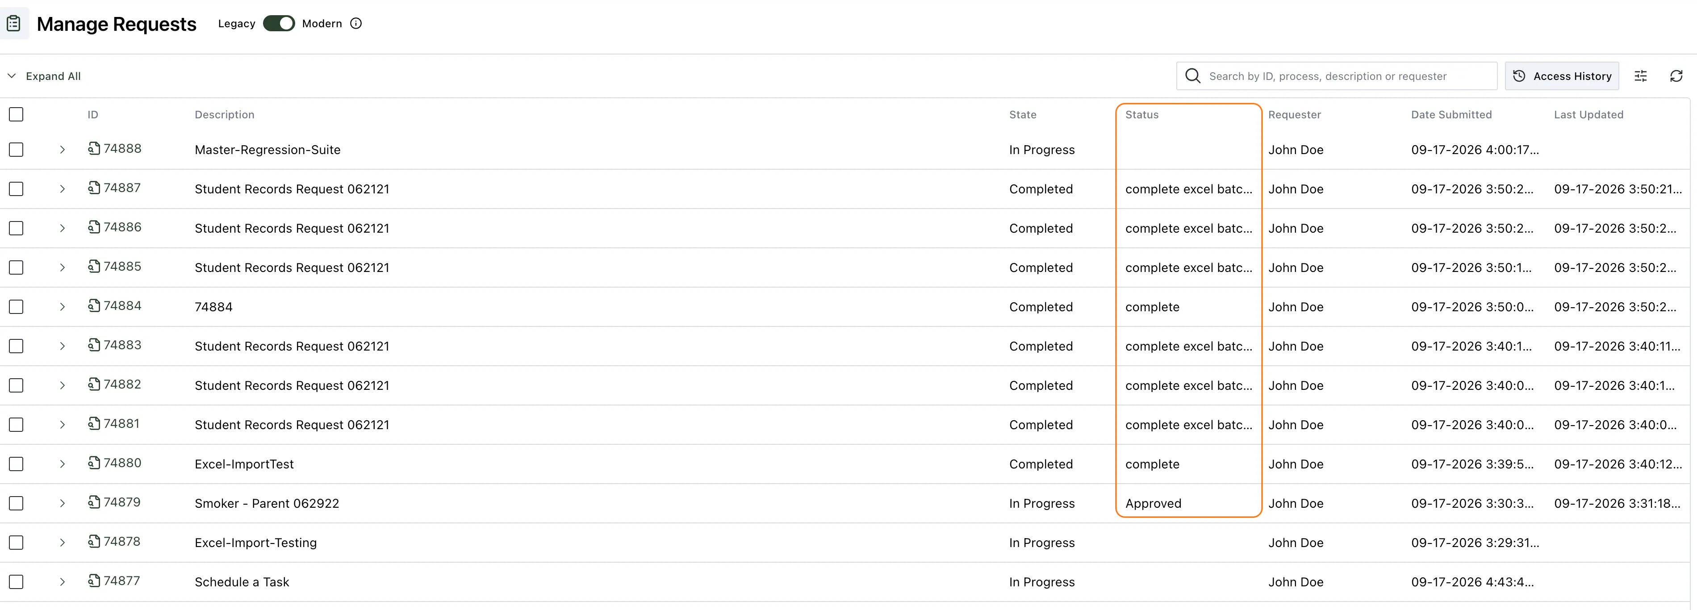
Task: Expand all rows with Expand All
Action: (43, 76)
